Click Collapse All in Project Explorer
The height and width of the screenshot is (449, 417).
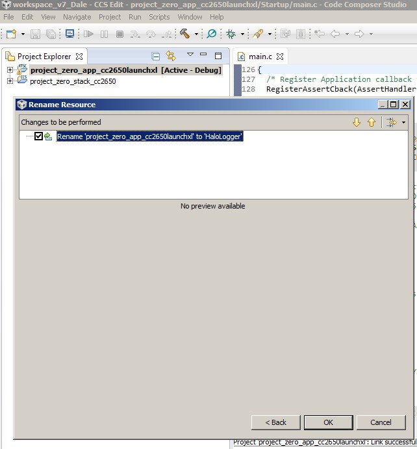tap(156, 57)
